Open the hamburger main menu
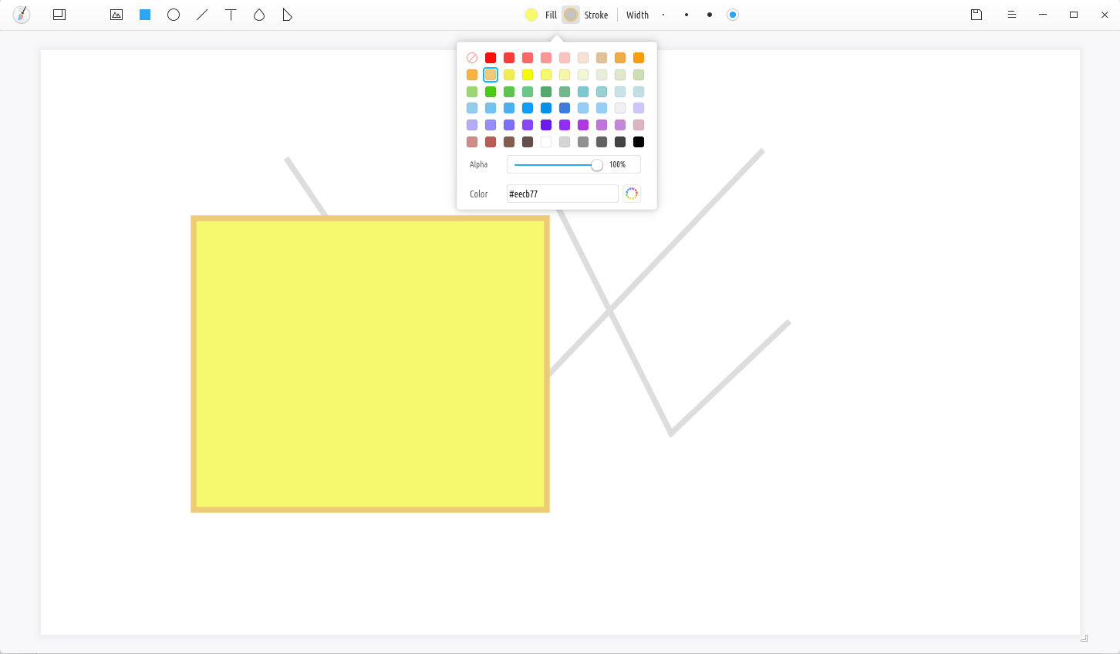 point(1012,15)
